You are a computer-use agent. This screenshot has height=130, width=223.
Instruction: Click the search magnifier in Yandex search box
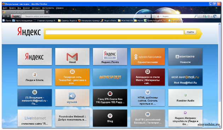coord(196,16)
